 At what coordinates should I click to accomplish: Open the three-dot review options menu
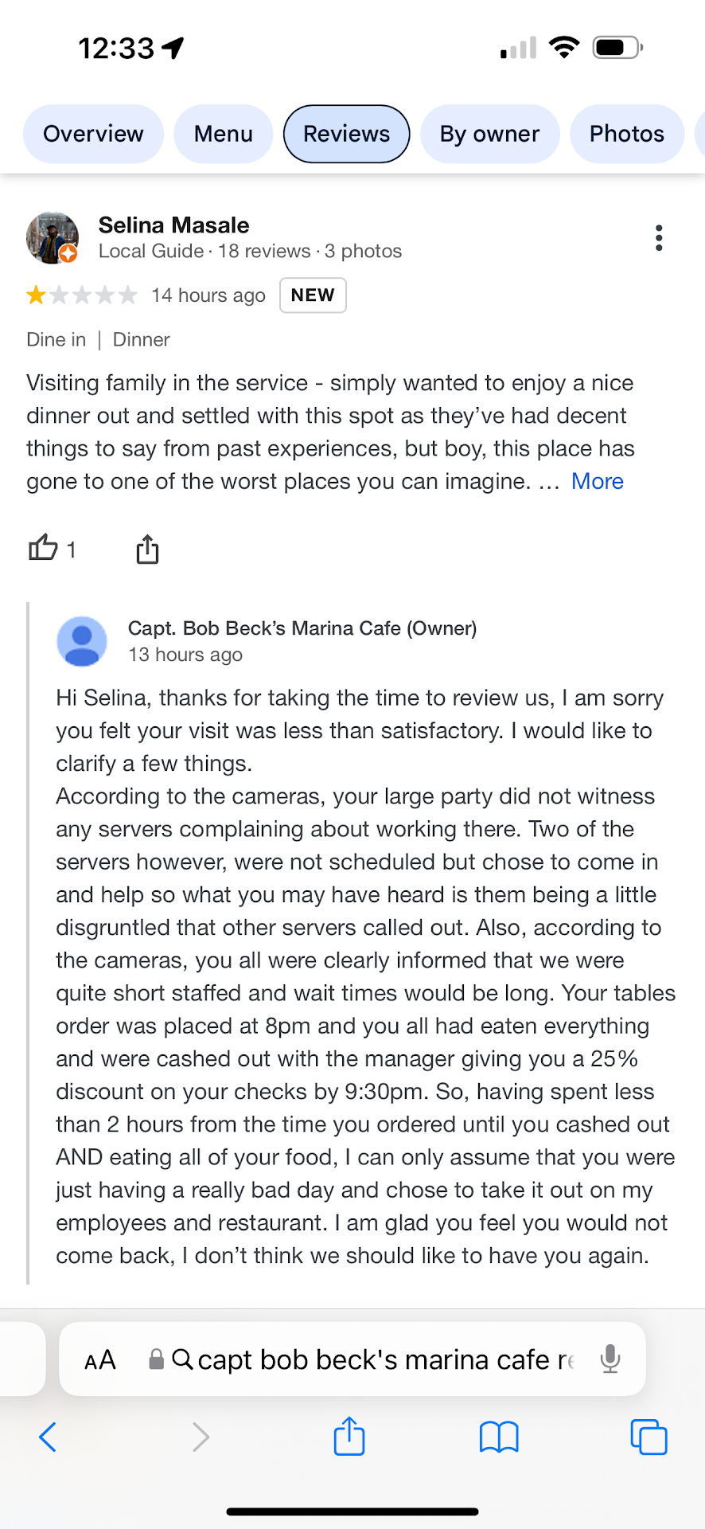tap(659, 237)
